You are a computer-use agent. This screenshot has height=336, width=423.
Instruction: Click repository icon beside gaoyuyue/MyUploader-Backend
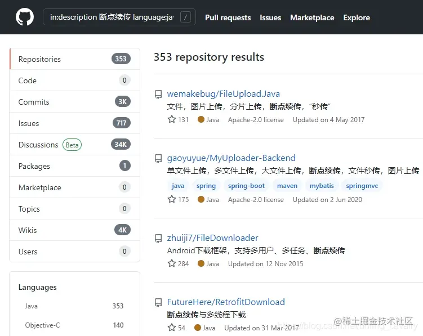tap(158, 159)
